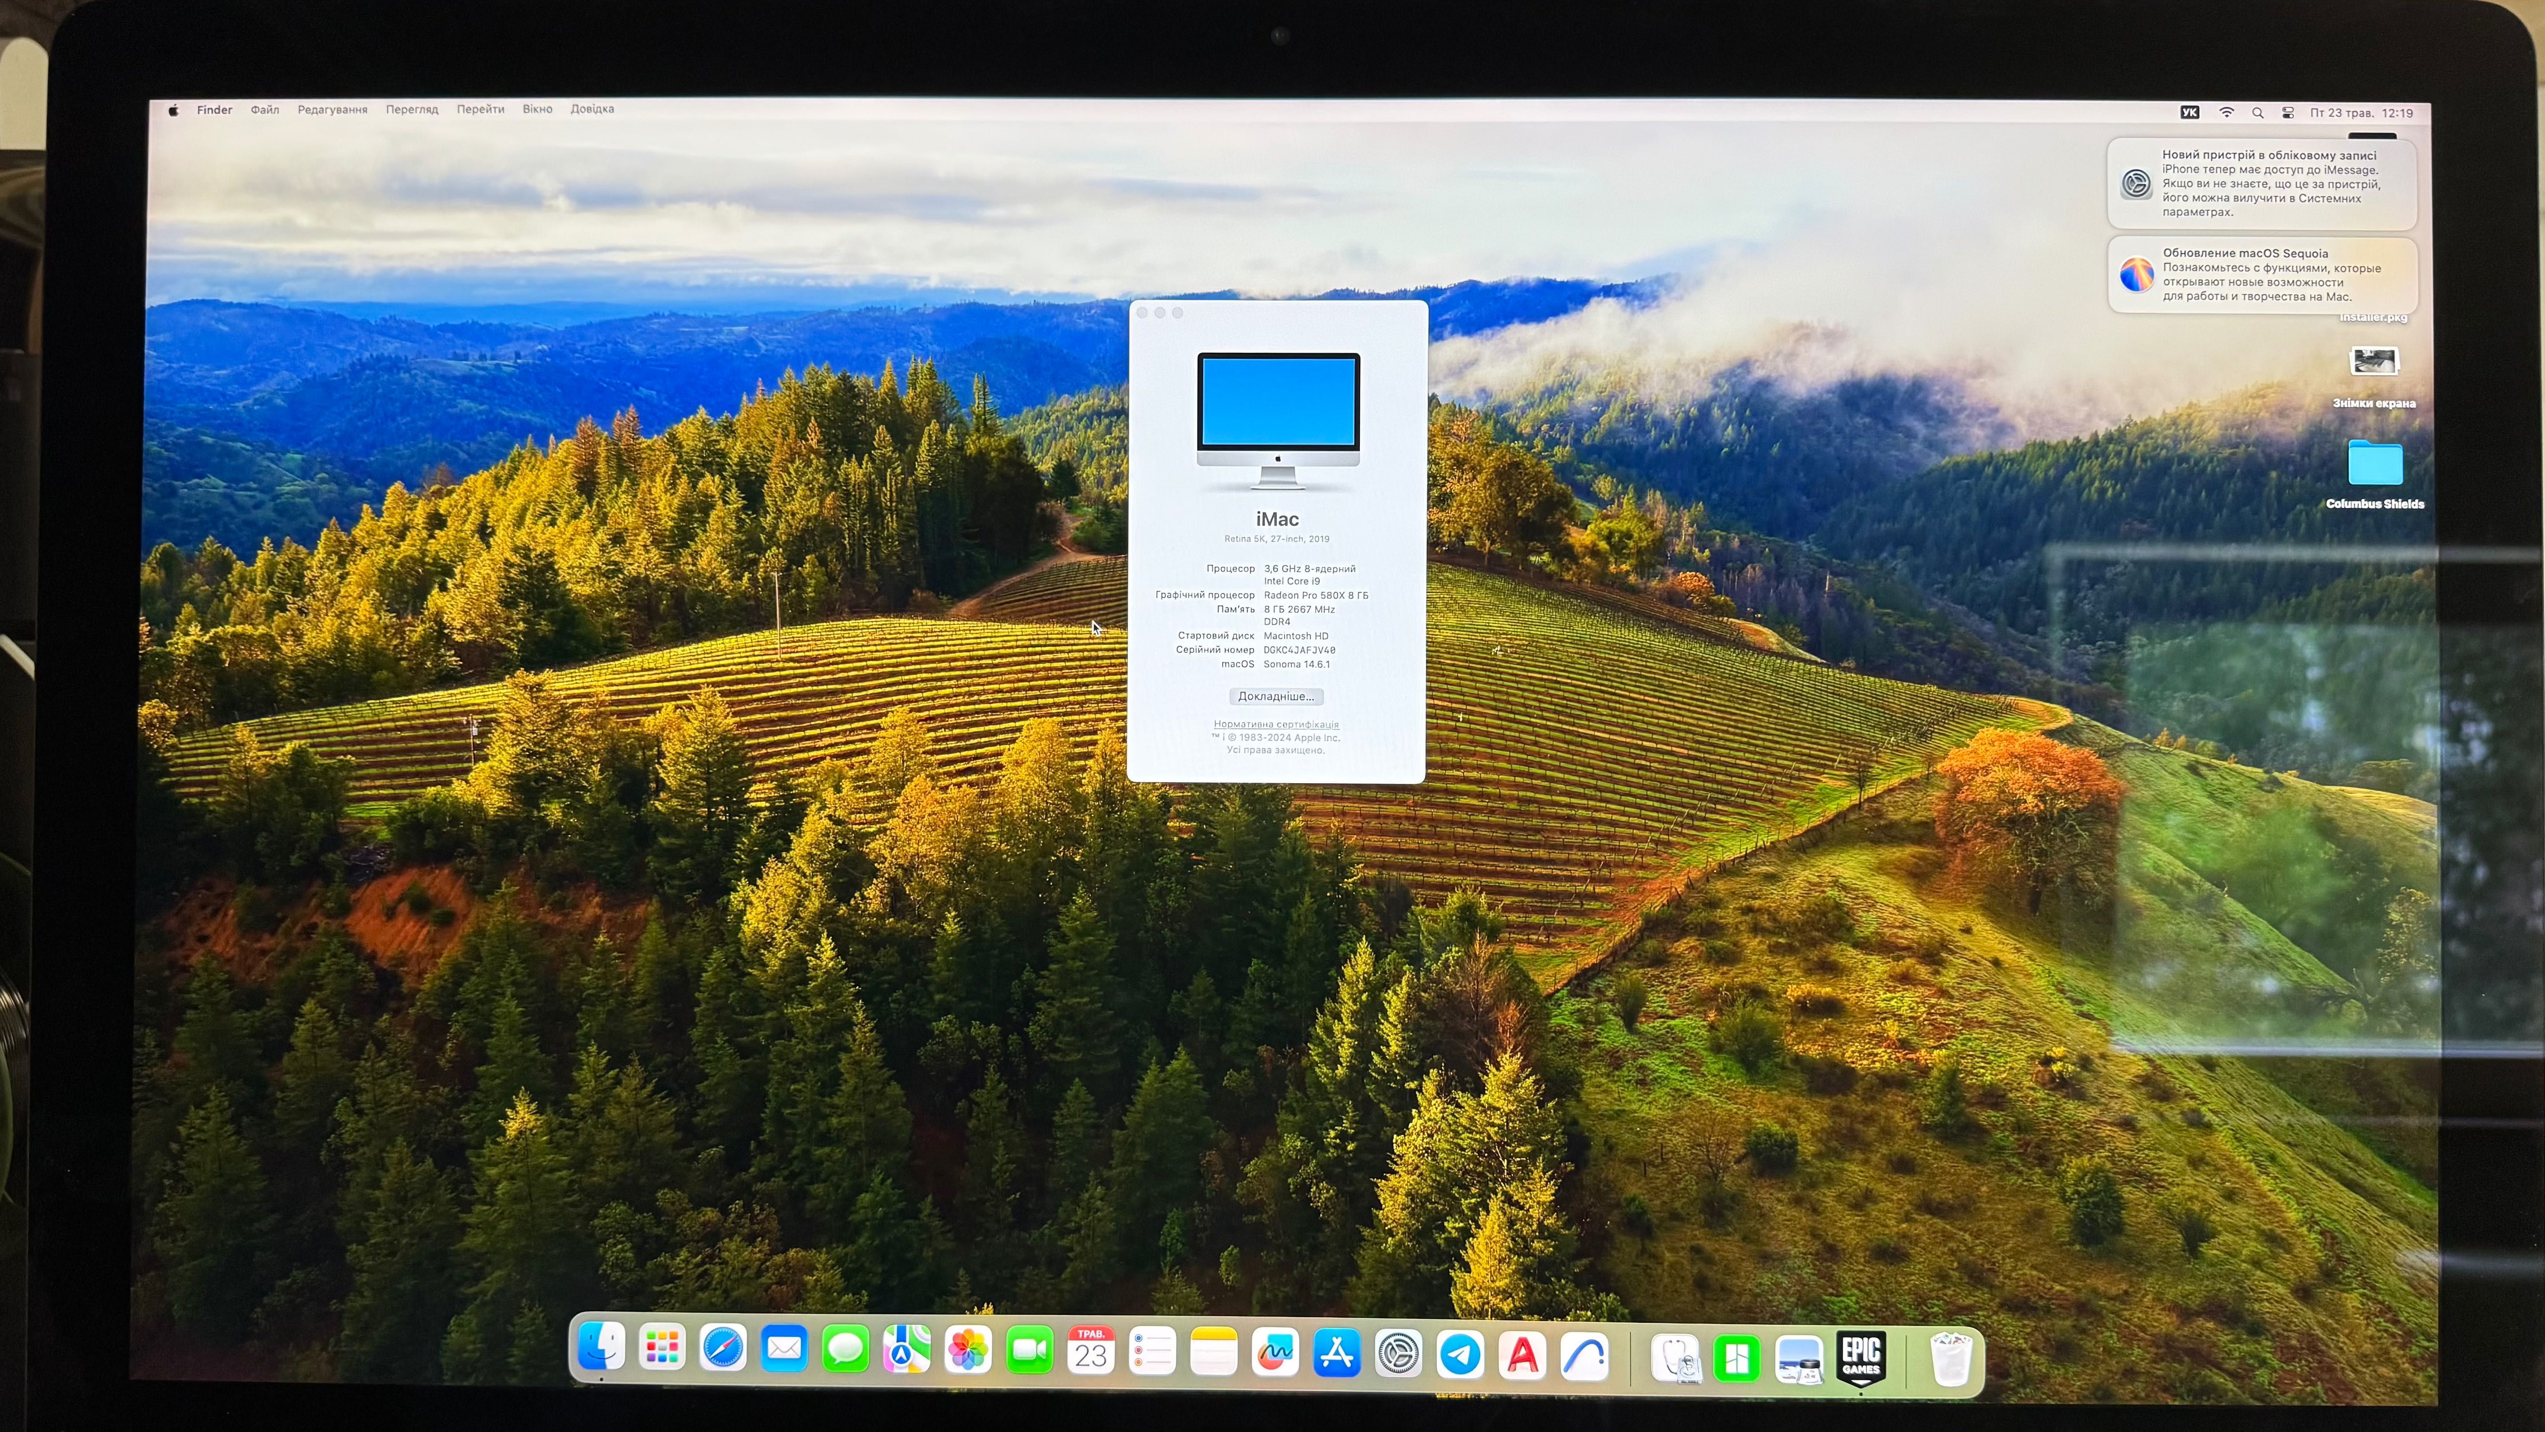
Task: Launch Telegram from the Dock
Action: pyautogui.click(x=1460, y=1354)
